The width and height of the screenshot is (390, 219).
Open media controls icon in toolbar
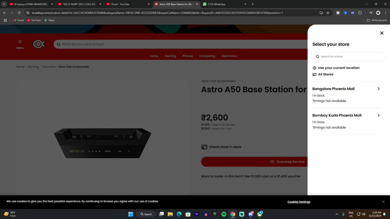pos(371,13)
